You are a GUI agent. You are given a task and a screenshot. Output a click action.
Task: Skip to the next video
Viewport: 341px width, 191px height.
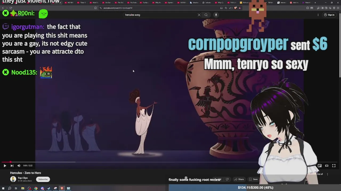click(x=12, y=166)
